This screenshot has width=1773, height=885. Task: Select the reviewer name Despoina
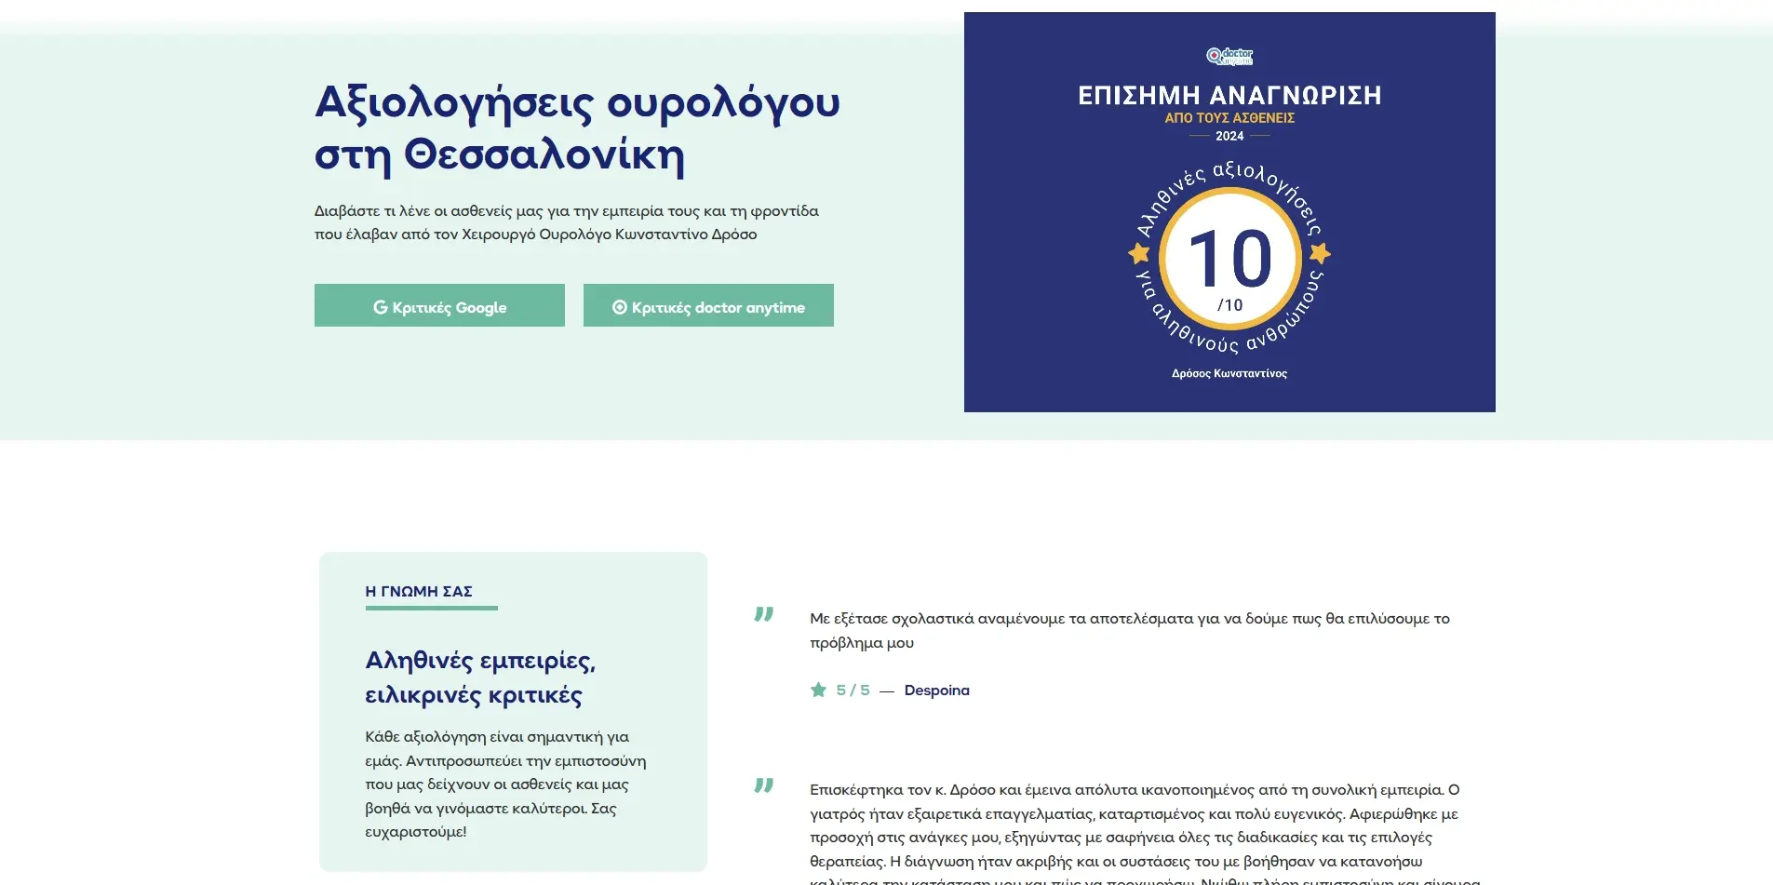(x=937, y=690)
